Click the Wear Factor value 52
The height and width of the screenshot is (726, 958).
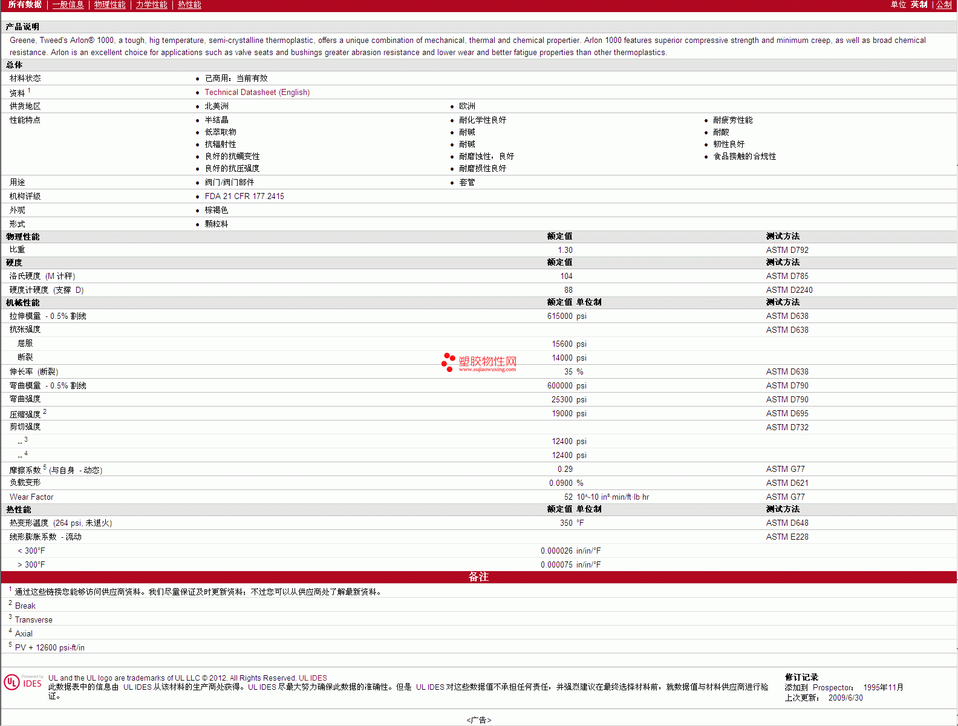click(x=569, y=497)
